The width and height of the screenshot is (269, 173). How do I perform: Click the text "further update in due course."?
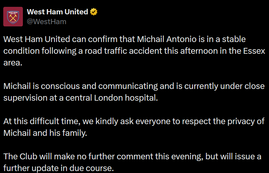[58, 168]
